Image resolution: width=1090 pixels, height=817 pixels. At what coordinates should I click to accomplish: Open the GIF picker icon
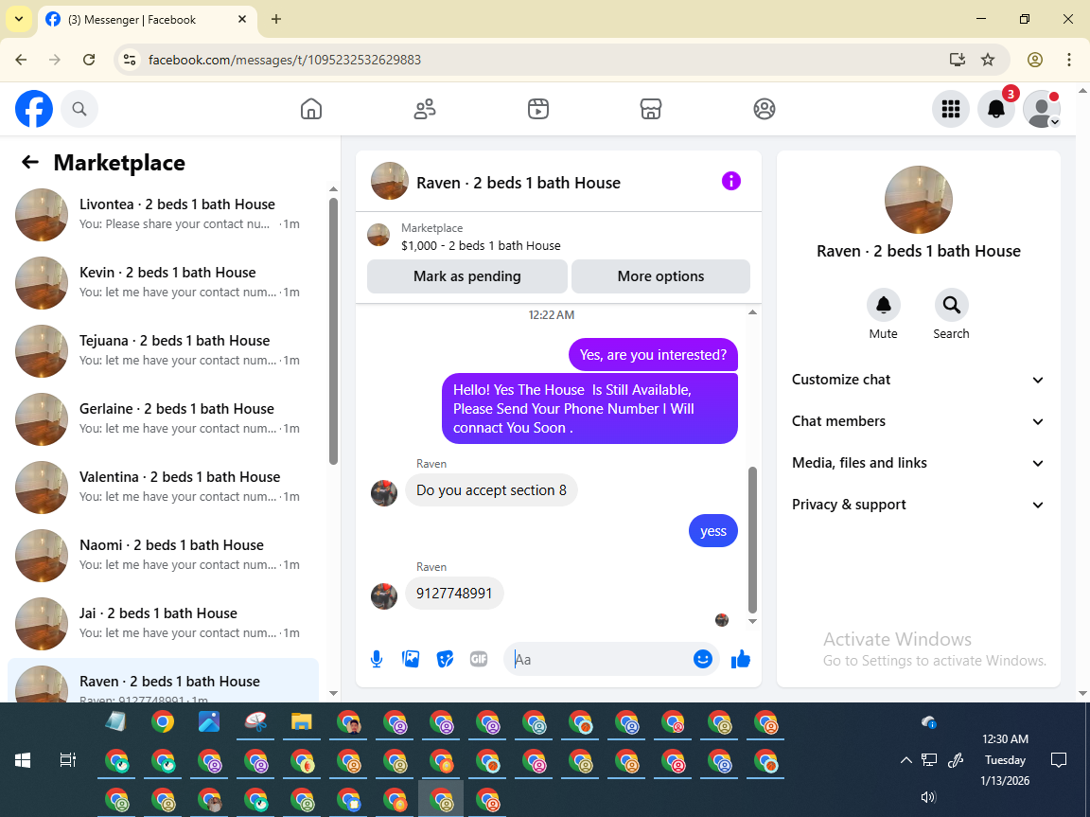coord(479,659)
